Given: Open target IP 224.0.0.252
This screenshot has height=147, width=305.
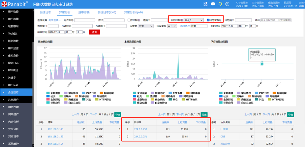Looking at the screenshot, I should click(140, 129).
